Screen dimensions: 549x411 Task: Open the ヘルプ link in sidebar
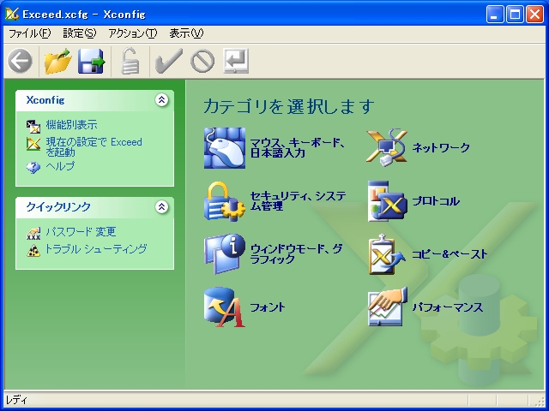pos(60,166)
